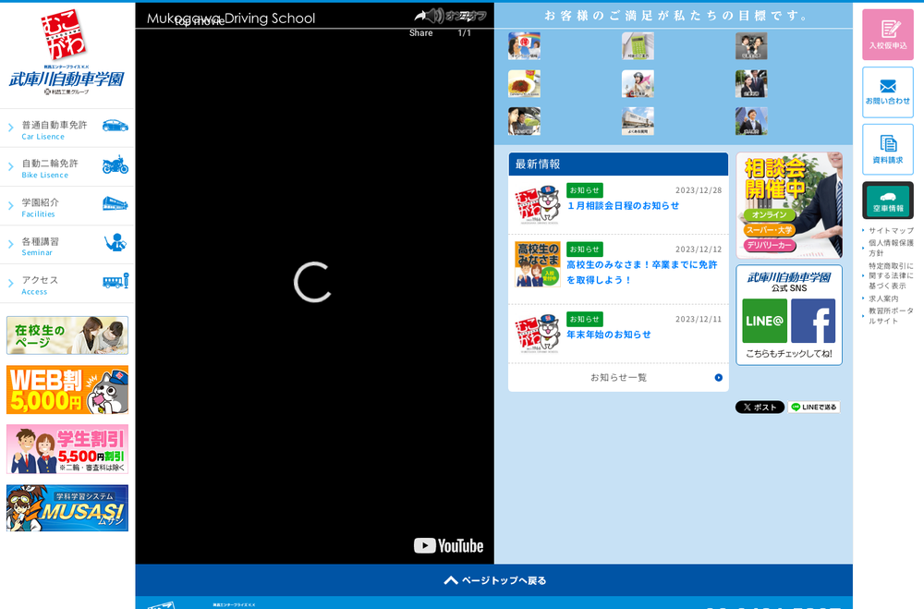
Task: Open 相談会開催中 banner
Action: [x=789, y=205]
